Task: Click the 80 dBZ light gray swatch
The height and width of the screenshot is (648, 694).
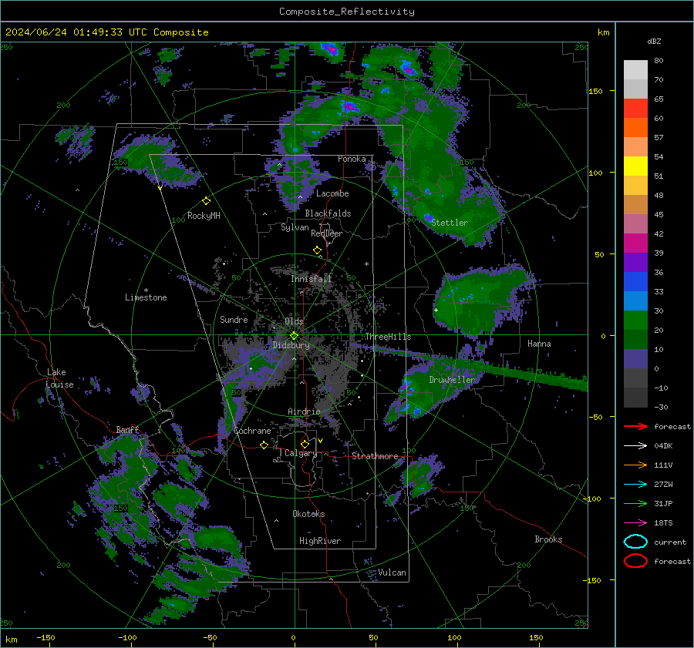Action: [635, 69]
